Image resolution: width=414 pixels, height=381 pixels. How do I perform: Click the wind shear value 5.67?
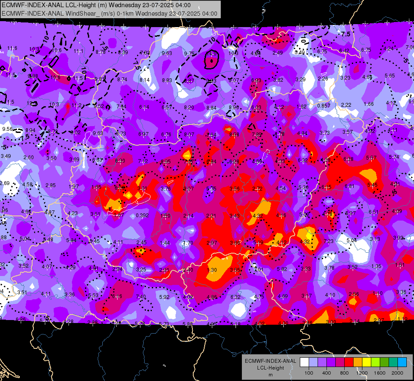pos(371,157)
